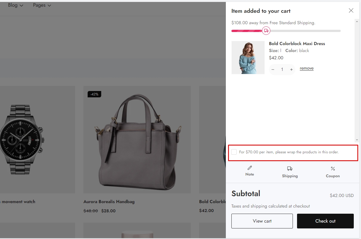The width and height of the screenshot is (361, 239).
Task: Close the cart drawer with the X icon
Action: pyautogui.click(x=351, y=11)
